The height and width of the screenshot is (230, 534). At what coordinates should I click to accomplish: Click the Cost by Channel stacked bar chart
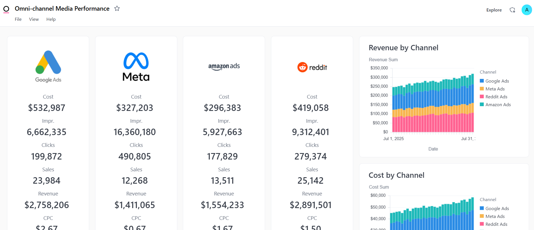[x=432, y=213]
